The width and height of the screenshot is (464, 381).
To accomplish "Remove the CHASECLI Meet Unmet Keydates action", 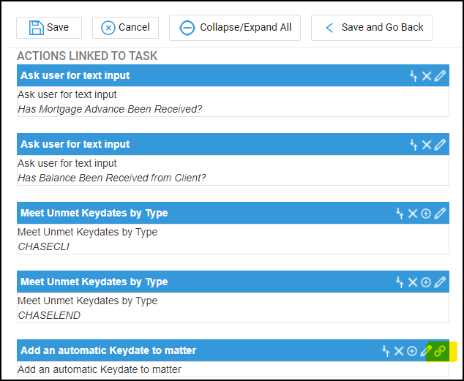I will (x=413, y=214).
